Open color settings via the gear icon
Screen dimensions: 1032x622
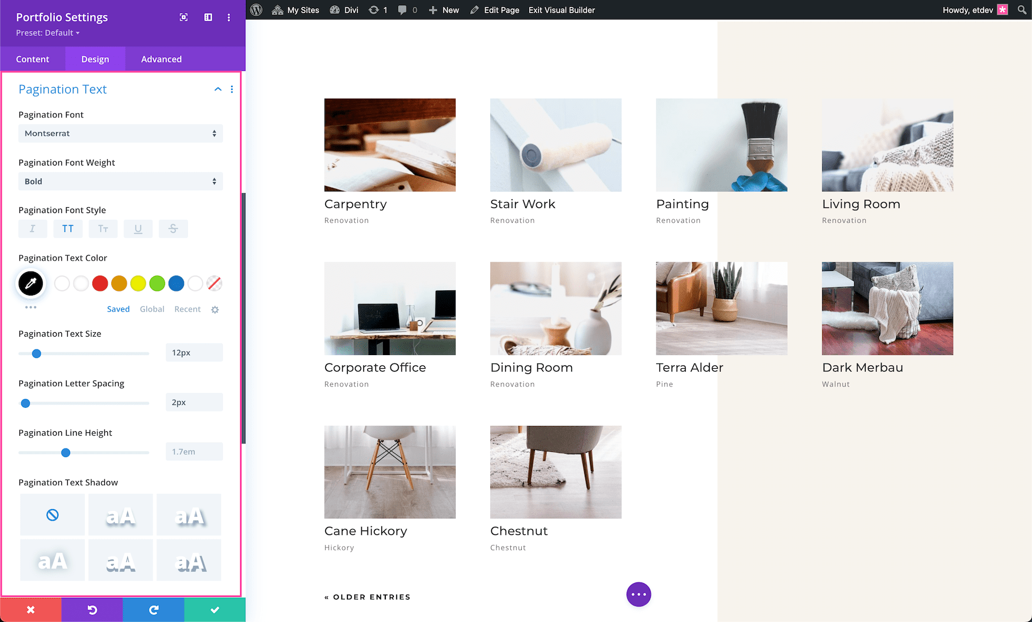(x=214, y=309)
